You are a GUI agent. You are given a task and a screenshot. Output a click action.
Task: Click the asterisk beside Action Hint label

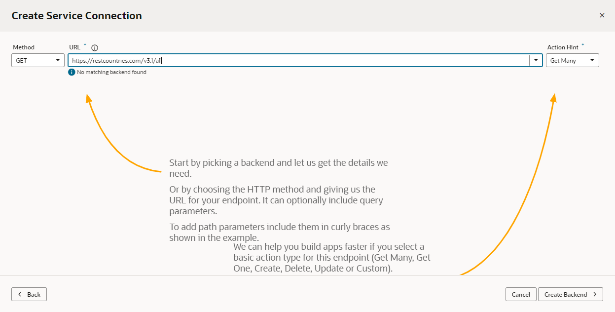582,45
